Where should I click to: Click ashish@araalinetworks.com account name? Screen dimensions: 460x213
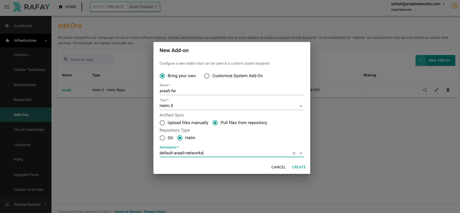click(x=416, y=4)
